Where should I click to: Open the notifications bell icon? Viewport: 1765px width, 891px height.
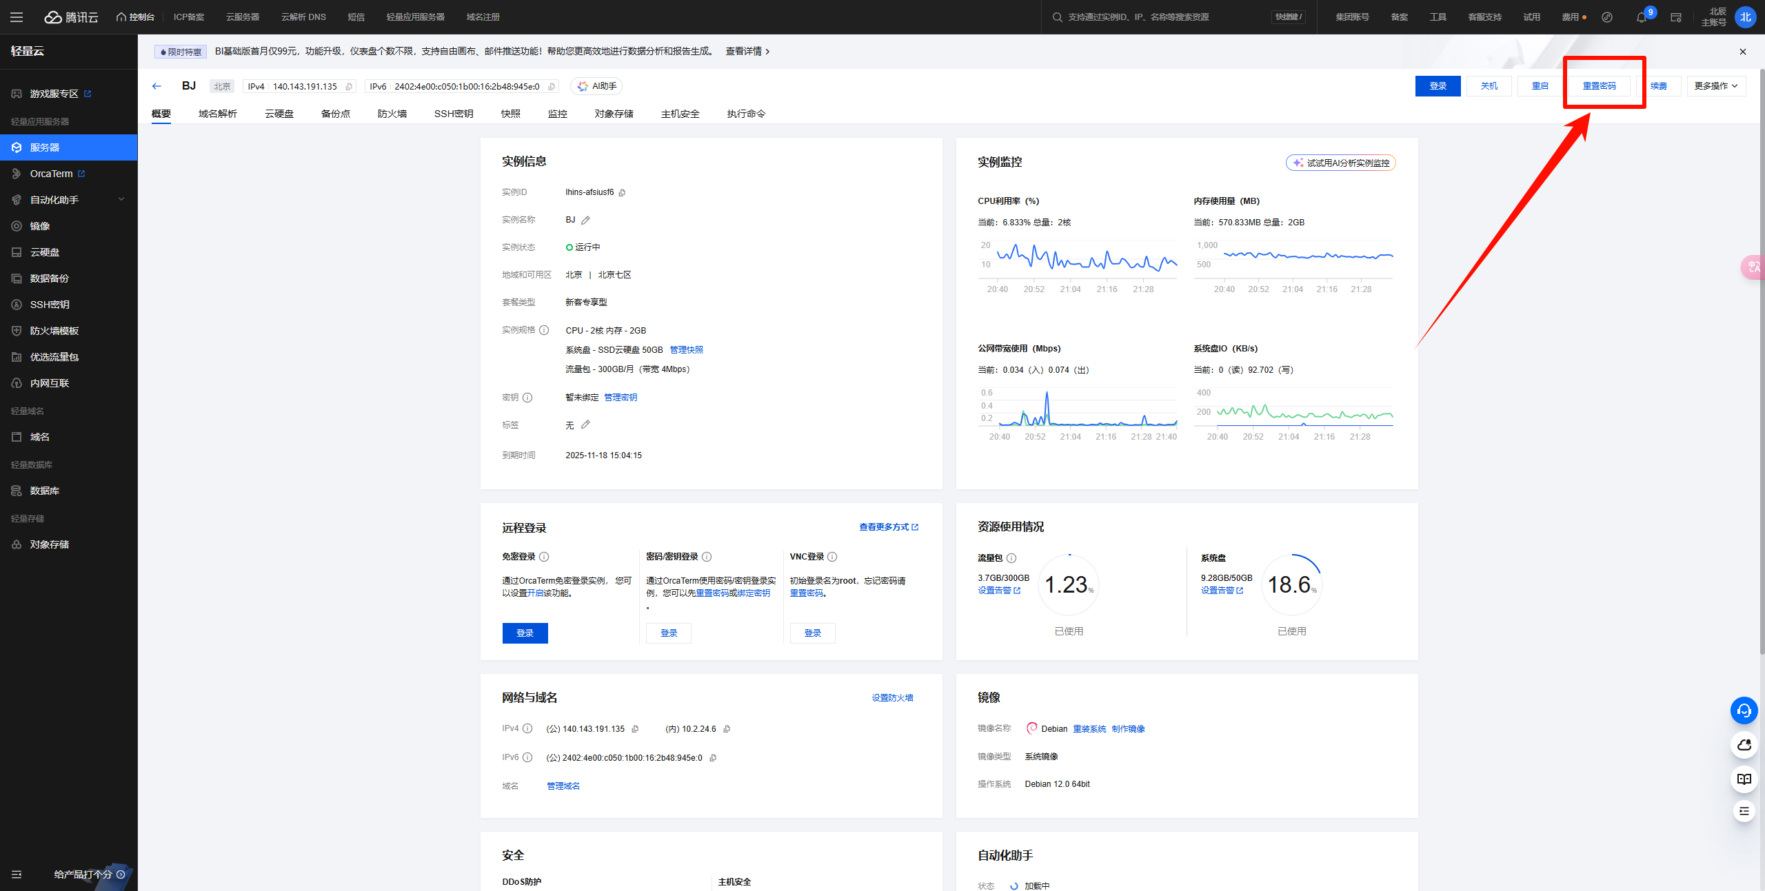pyautogui.click(x=1641, y=18)
